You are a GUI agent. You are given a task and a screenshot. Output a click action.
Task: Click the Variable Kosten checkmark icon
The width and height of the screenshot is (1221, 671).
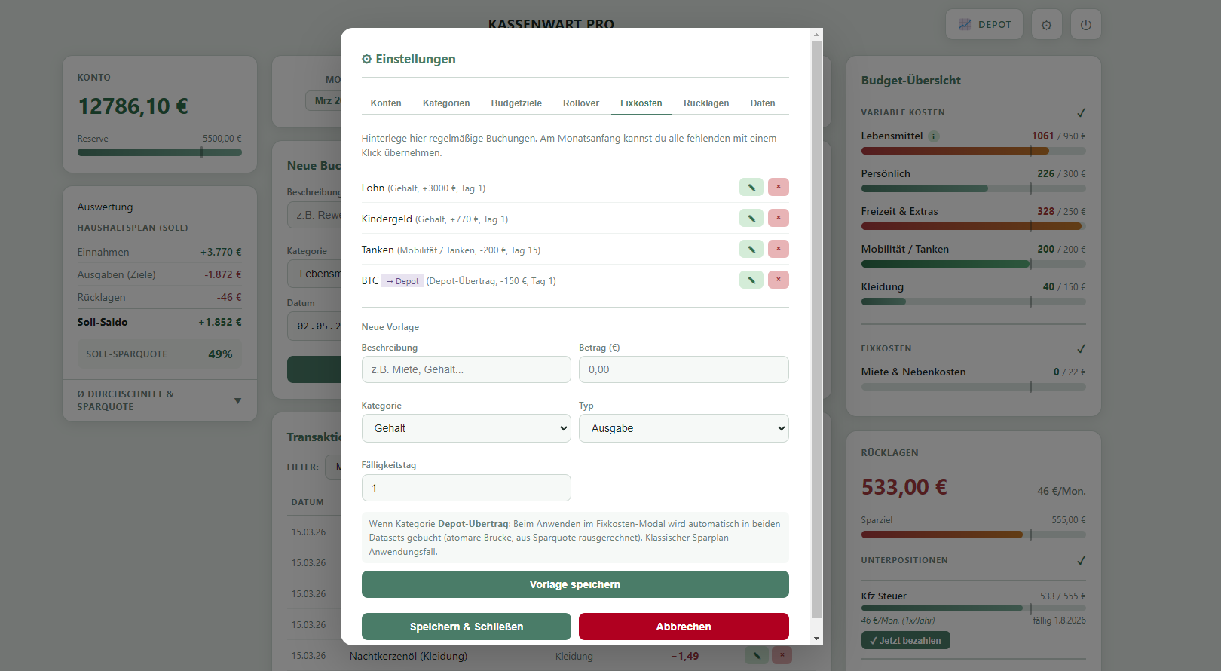tap(1081, 112)
